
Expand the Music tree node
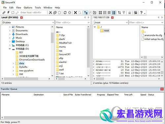click(x=10, y=38)
